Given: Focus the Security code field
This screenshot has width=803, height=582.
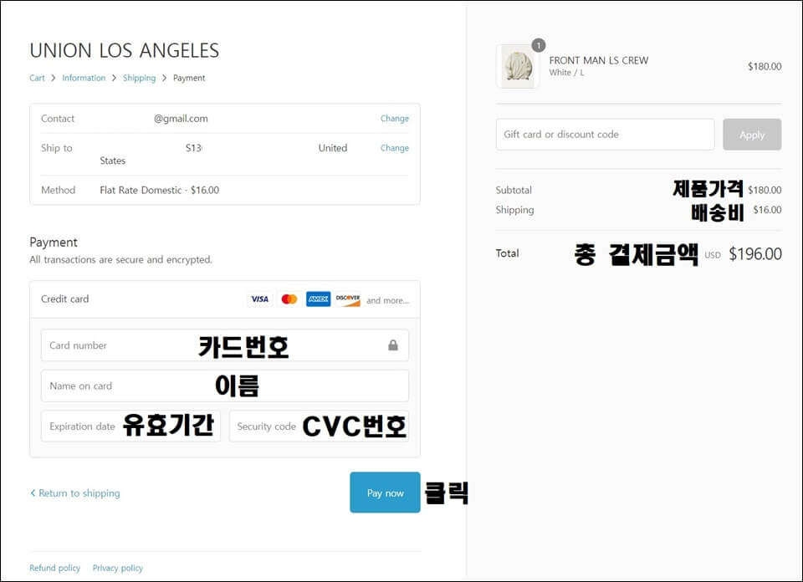Looking at the screenshot, I should pos(319,426).
